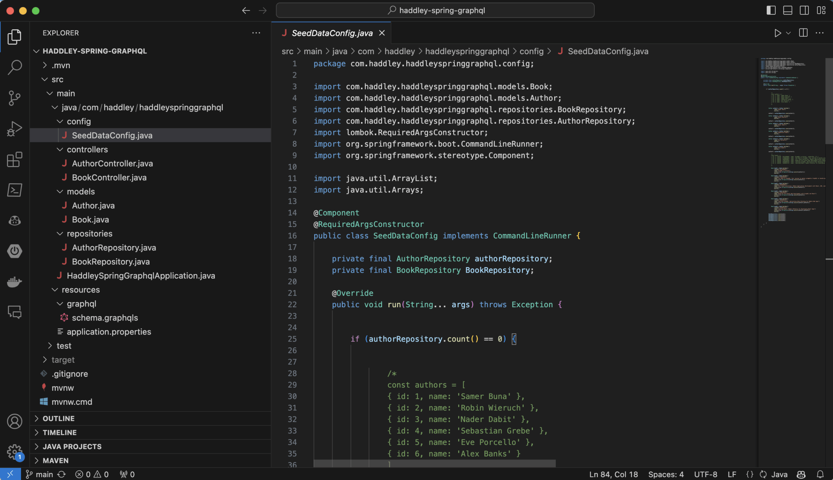Toggle the bottom Panel visibility
This screenshot has height=480, width=833.
pyautogui.click(x=787, y=11)
